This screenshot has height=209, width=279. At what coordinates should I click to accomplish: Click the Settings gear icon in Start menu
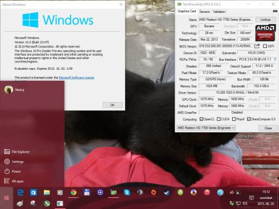(x=7, y=162)
